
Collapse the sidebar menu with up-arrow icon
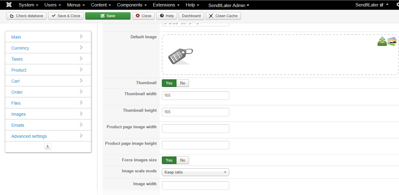coord(48,147)
